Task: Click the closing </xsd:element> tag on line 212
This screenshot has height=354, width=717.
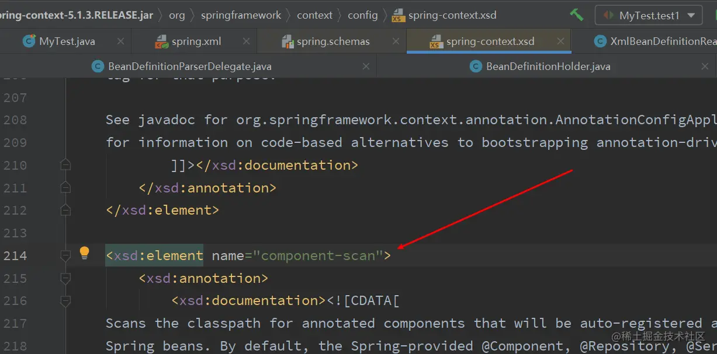Action: point(162,210)
